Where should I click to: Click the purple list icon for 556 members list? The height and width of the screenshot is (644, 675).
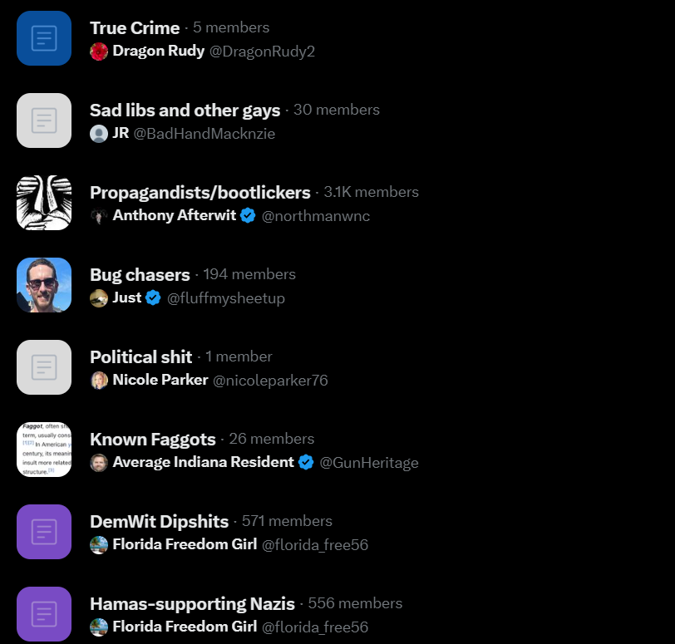(44, 614)
